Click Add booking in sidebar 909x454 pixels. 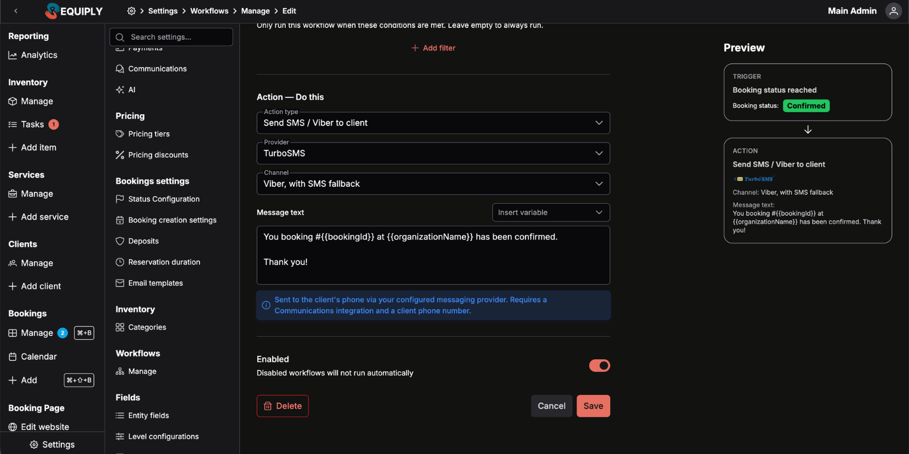point(23,380)
